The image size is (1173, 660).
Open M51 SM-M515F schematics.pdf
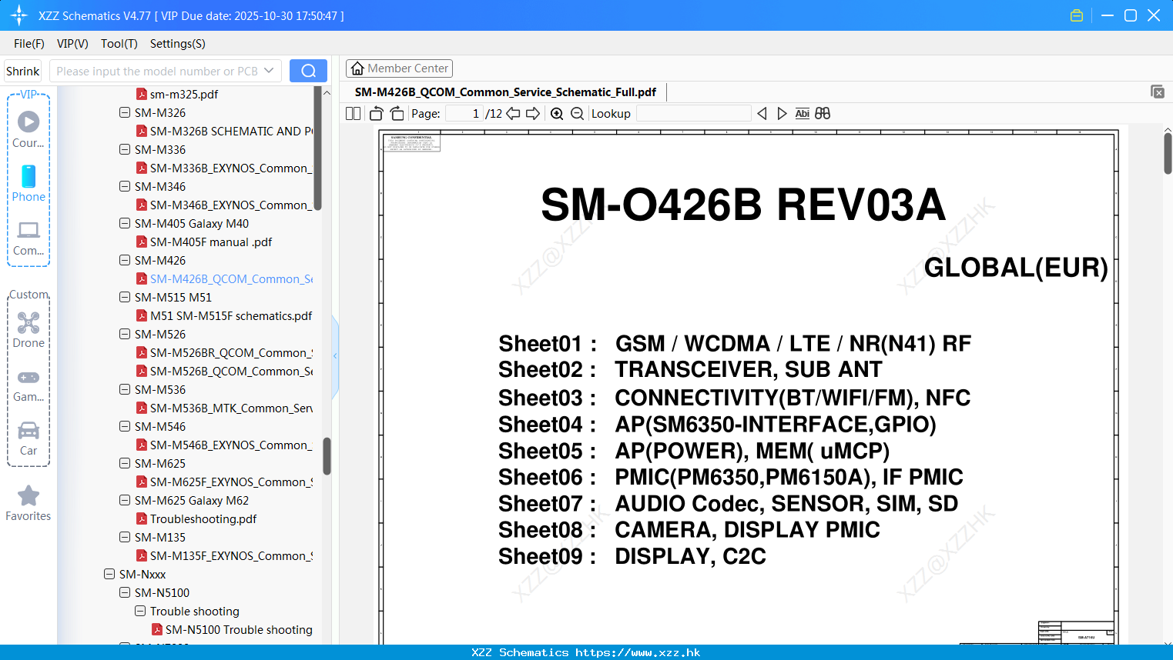(x=231, y=315)
